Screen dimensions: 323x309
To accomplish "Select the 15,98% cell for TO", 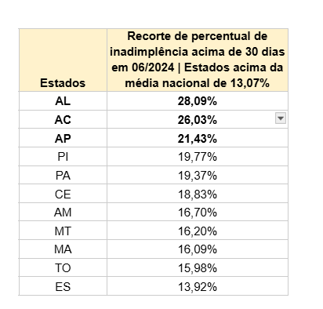I will point(198,267).
